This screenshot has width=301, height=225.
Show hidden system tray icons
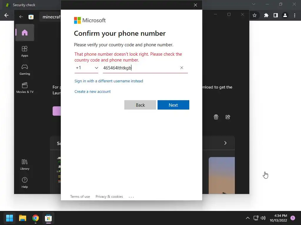click(248, 218)
